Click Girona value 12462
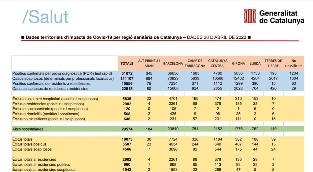Image resolution: width=313 pixels, height=172 pixels. coord(238,78)
